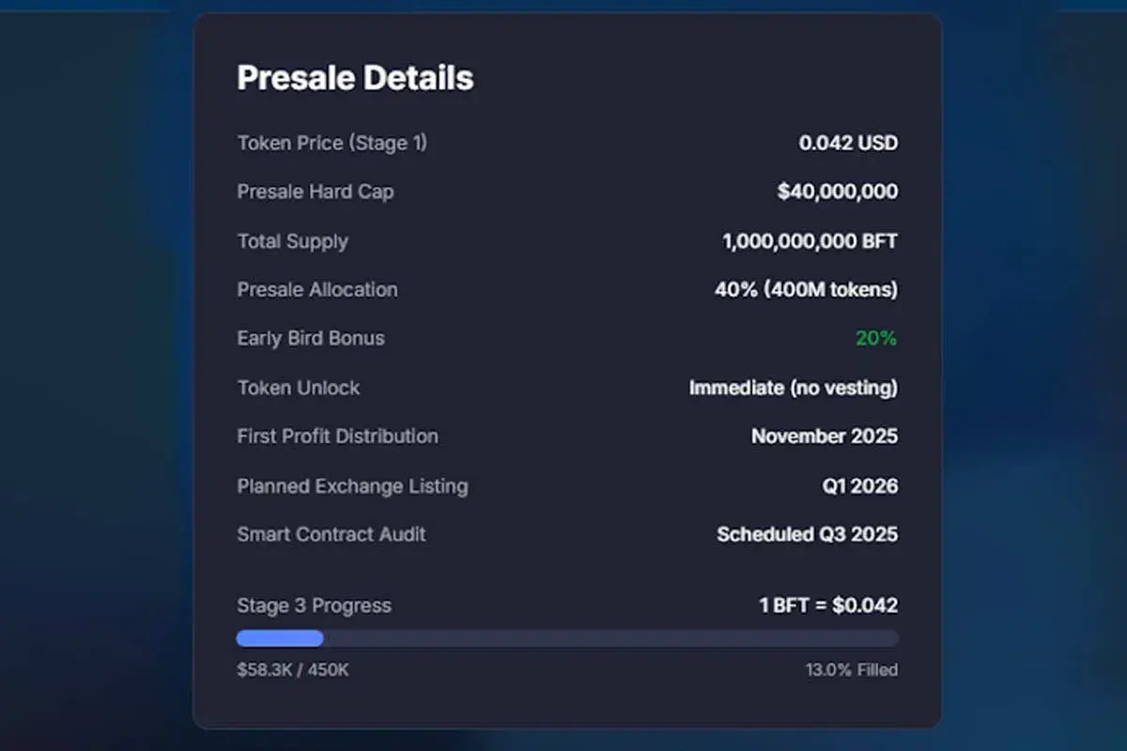
Task: Click the Presale Details heading
Action: 354,78
